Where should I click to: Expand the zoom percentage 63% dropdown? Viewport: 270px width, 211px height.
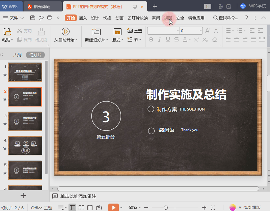pyautogui.click(x=140, y=208)
